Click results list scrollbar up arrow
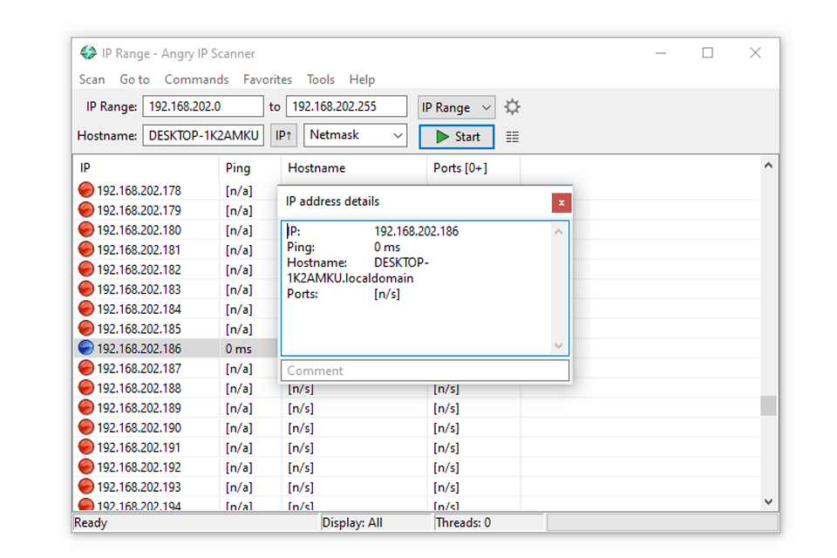Image resolution: width=837 pixels, height=558 pixels. (768, 166)
